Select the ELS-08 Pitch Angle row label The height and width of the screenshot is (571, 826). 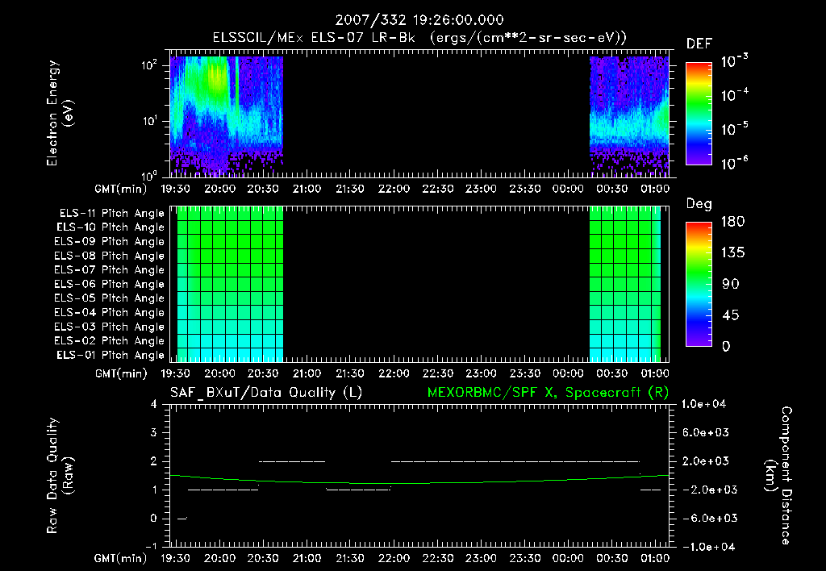[109, 256]
